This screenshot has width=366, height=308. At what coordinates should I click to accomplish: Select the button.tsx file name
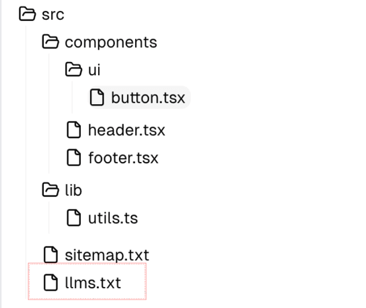point(148,97)
